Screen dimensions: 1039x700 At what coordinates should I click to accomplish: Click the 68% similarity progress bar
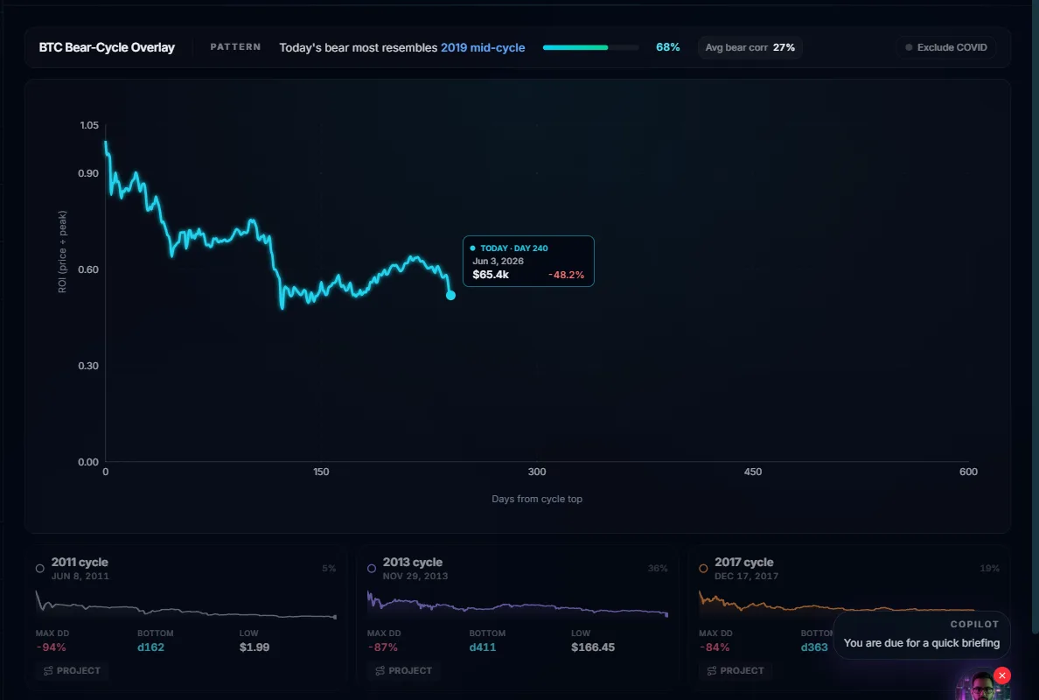click(590, 48)
